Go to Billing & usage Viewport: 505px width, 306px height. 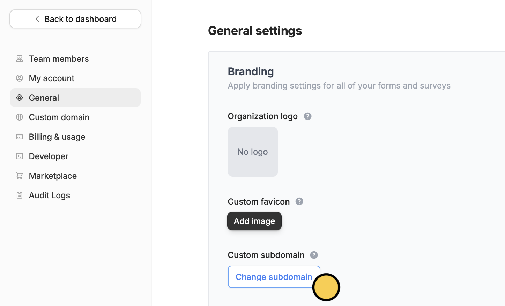click(x=57, y=137)
